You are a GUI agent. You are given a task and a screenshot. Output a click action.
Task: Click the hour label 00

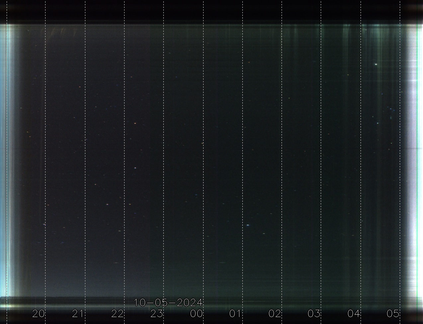coord(196,314)
